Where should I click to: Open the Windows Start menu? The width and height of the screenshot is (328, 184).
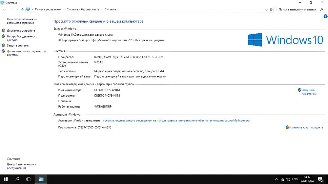pos(6,179)
